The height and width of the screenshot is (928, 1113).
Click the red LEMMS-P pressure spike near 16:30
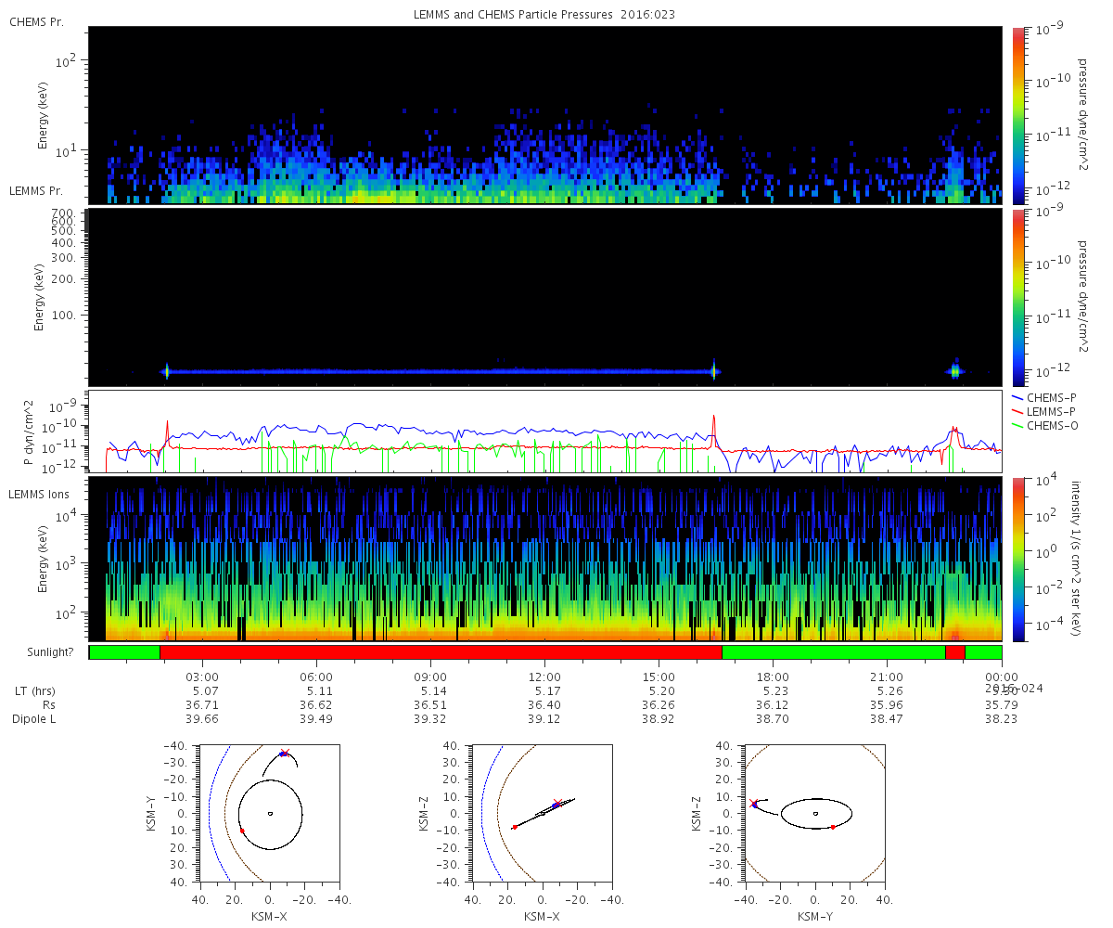714,419
